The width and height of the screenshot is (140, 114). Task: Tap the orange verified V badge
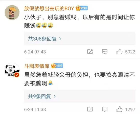point(17,75)
